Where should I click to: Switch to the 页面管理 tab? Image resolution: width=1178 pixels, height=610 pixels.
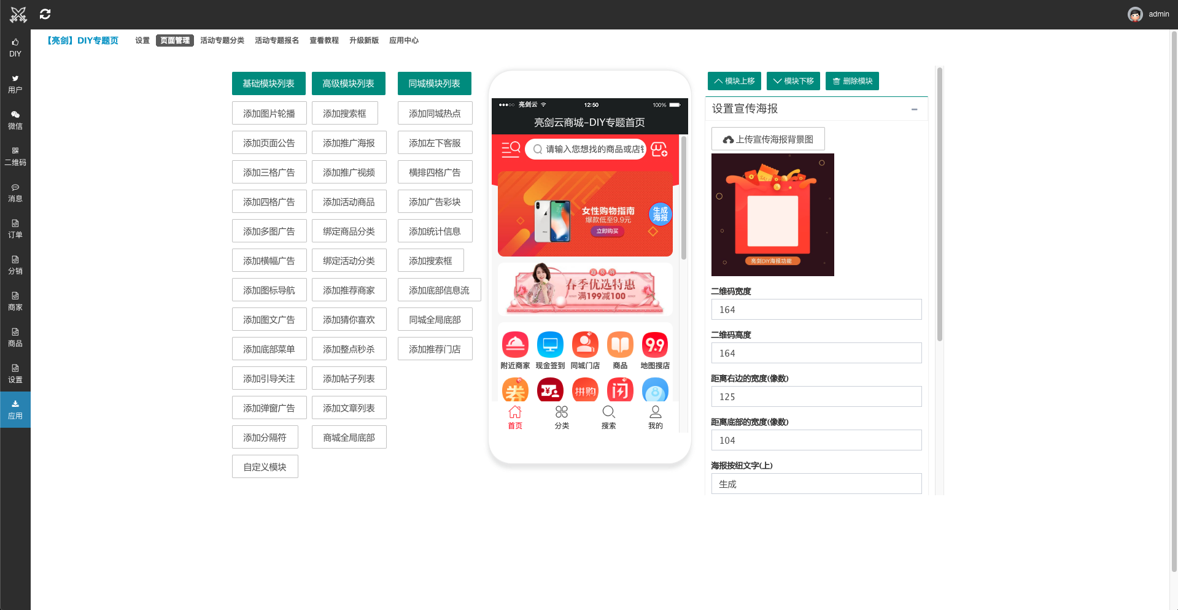[174, 41]
